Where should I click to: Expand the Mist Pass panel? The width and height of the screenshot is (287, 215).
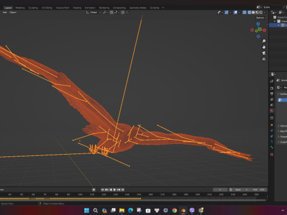tap(282, 131)
